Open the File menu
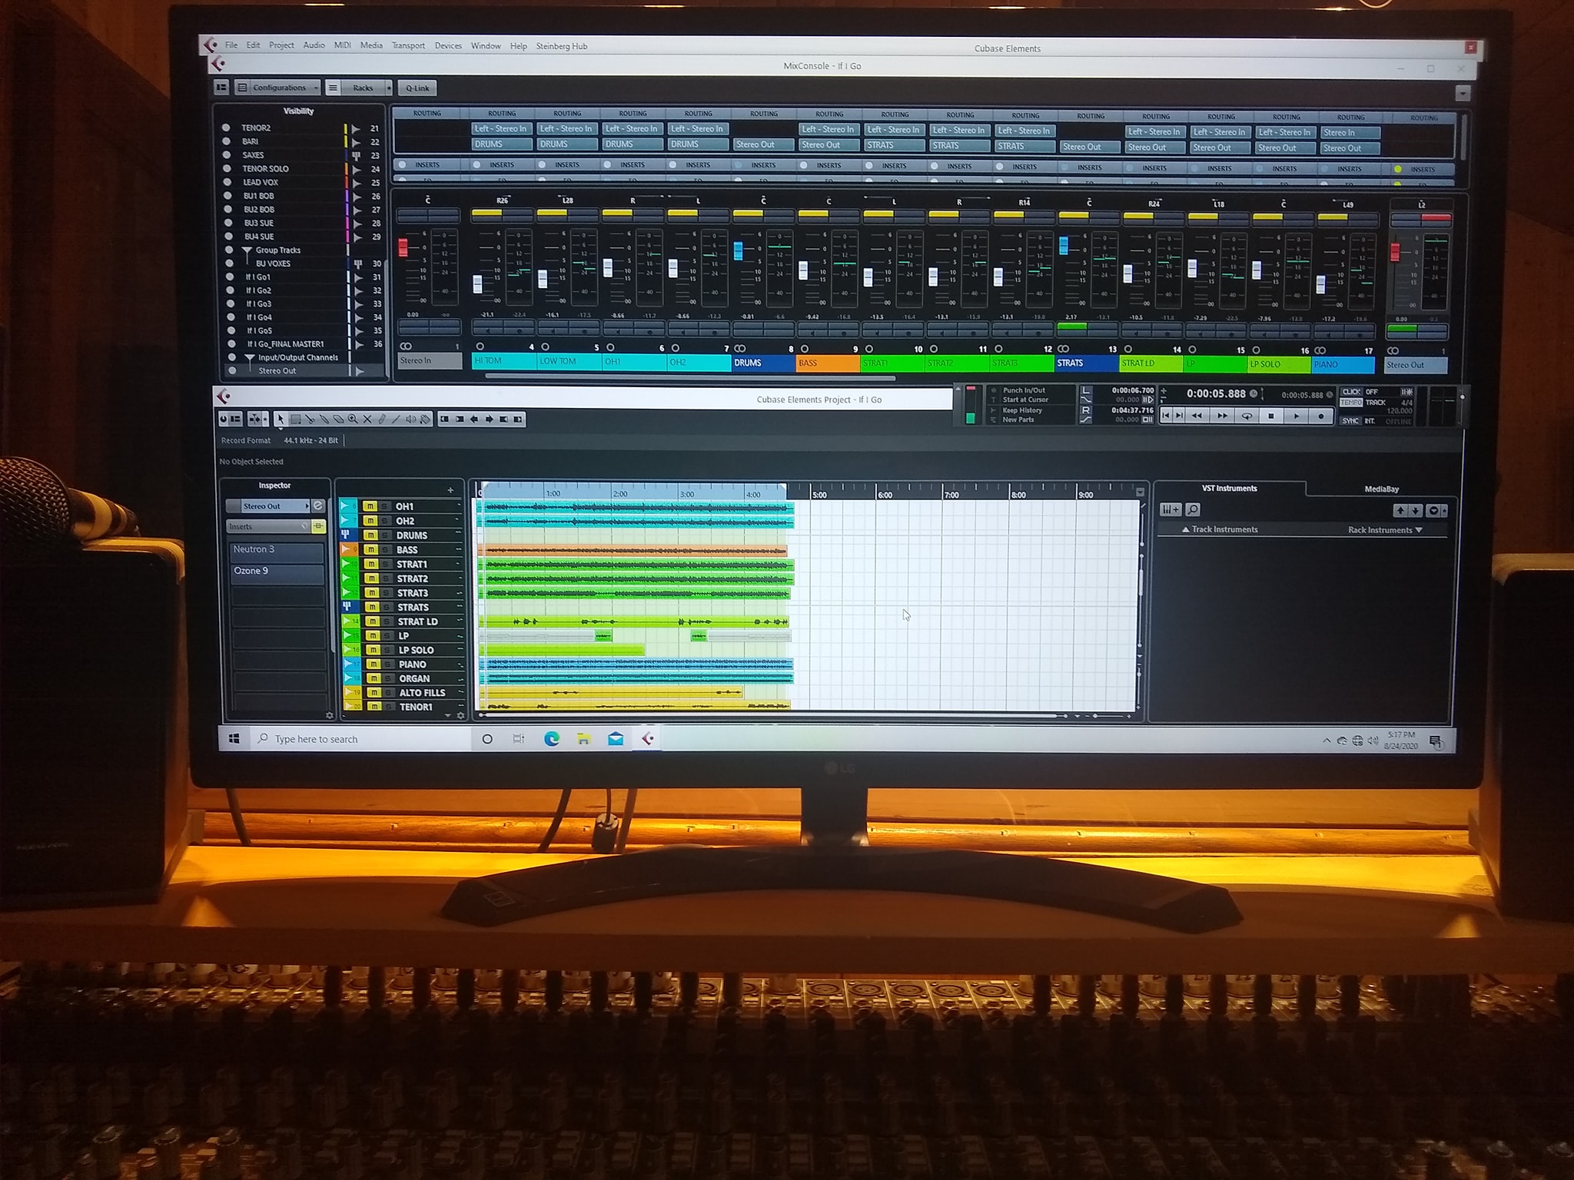 tap(231, 45)
